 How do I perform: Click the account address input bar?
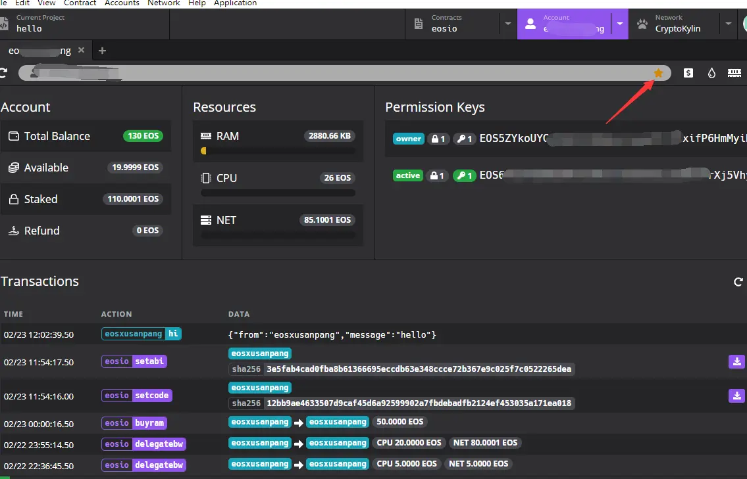pyautogui.click(x=344, y=73)
